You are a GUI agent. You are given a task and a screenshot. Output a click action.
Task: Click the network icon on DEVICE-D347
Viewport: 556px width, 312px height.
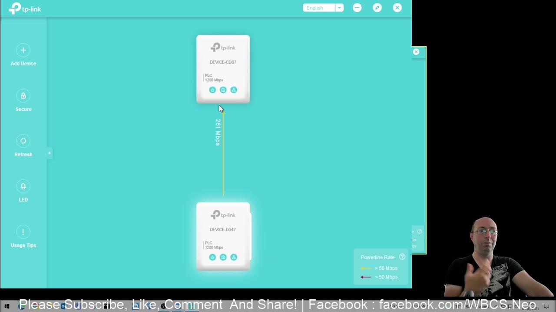pyautogui.click(x=234, y=257)
